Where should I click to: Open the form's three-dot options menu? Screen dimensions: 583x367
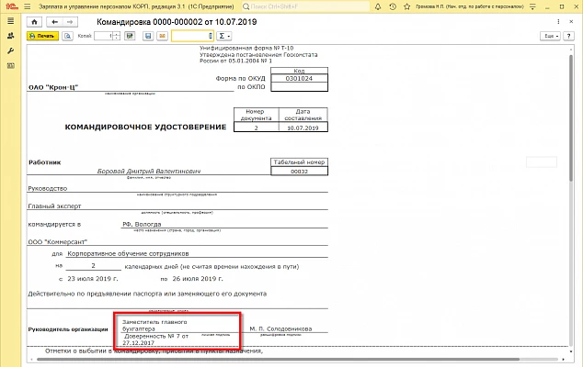coord(558,22)
